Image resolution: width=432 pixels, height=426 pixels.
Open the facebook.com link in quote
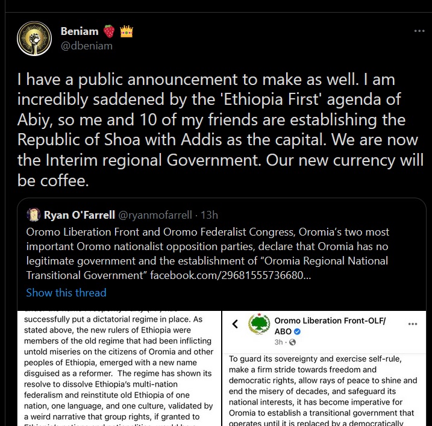click(x=230, y=275)
